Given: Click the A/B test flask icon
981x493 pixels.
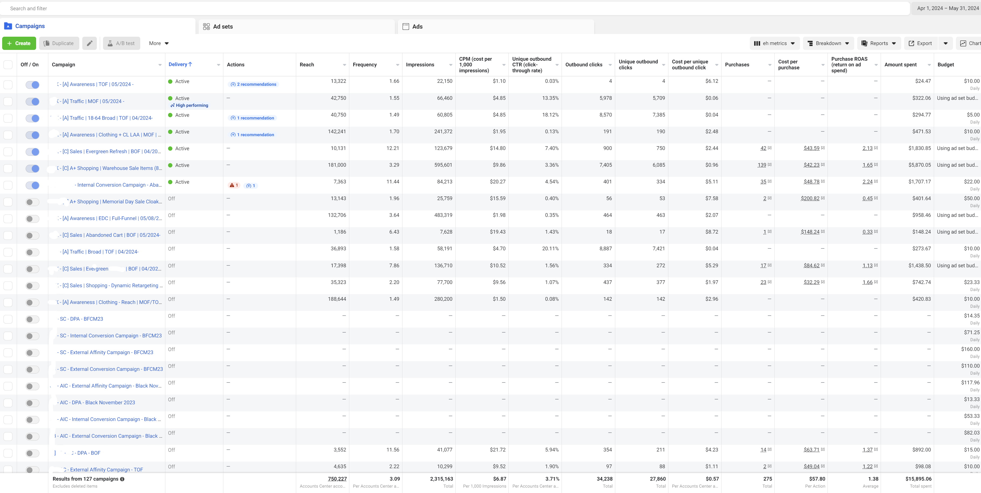Looking at the screenshot, I should [110, 43].
